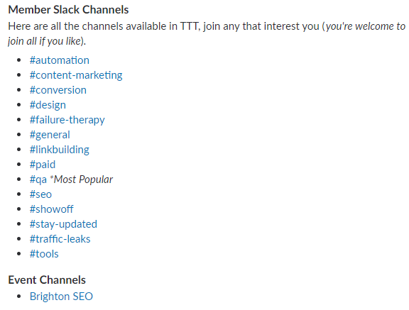Open the #design channel link

48,105
